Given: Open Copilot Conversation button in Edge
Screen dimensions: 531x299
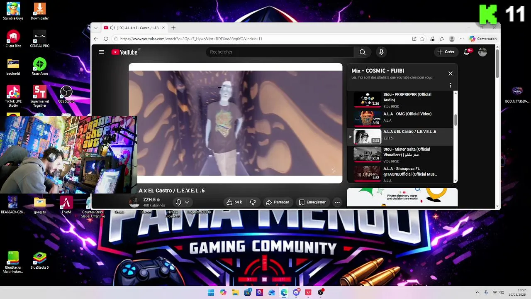Looking at the screenshot, I should (x=483, y=39).
